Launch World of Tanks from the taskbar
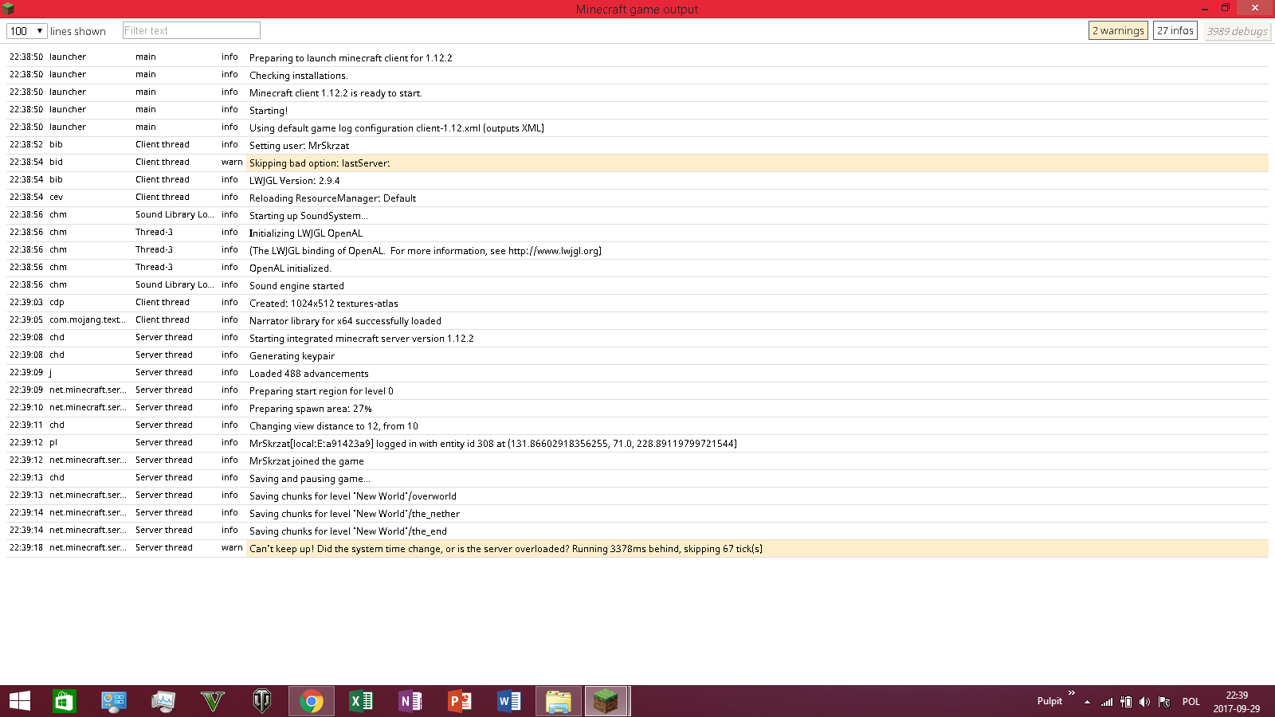Image resolution: width=1275 pixels, height=717 pixels. point(262,701)
